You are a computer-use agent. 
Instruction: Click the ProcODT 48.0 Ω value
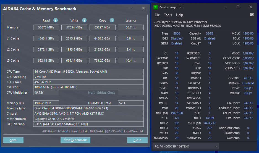tap(248, 78)
